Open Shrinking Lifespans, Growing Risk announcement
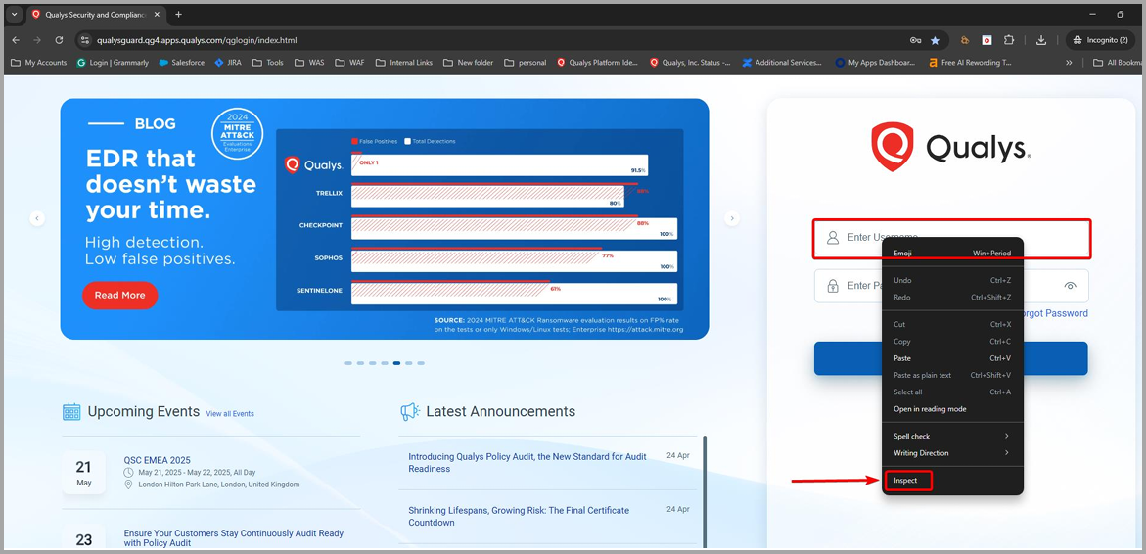Image resolution: width=1146 pixels, height=554 pixels. [x=519, y=517]
